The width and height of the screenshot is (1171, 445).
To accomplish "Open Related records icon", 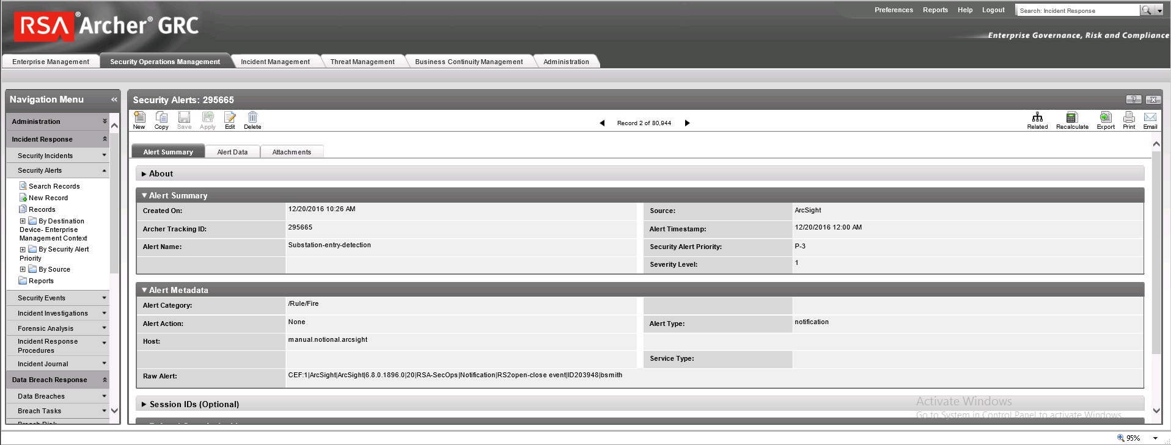I will pos(1037,120).
